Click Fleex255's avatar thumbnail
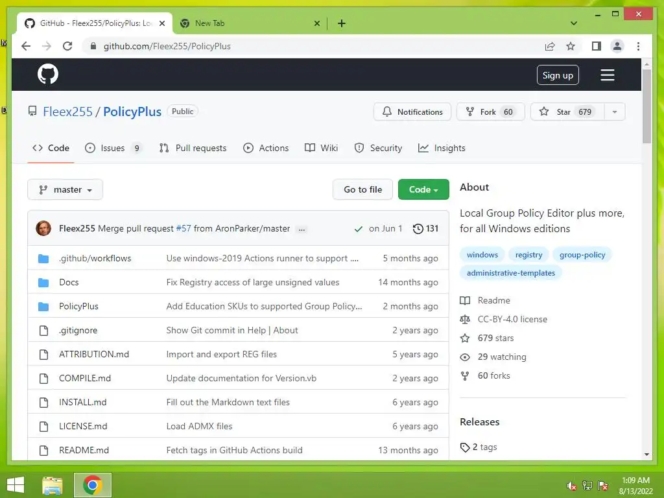 coord(43,228)
